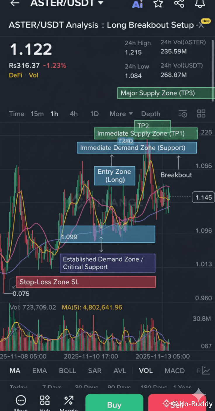
Task: Switch to 15m chart interval
Action: pos(37,114)
